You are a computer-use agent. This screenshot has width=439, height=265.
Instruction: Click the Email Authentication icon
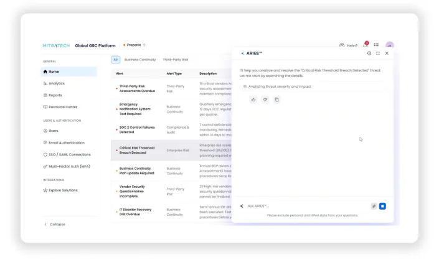pos(45,142)
